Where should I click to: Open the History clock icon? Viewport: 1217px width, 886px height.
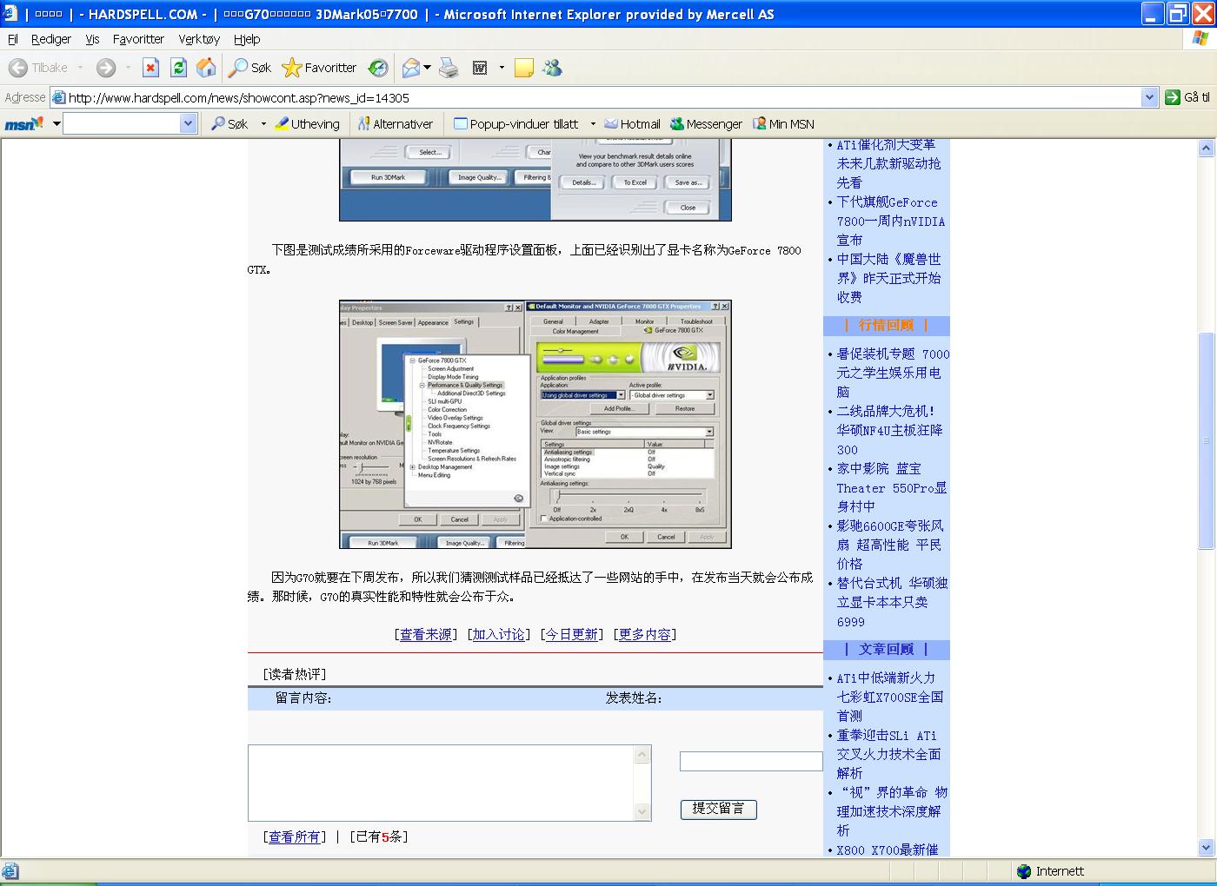[377, 68]
